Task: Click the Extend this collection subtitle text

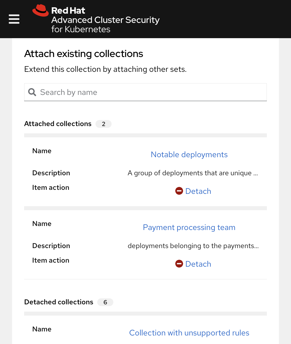Action: pos(106,69)
